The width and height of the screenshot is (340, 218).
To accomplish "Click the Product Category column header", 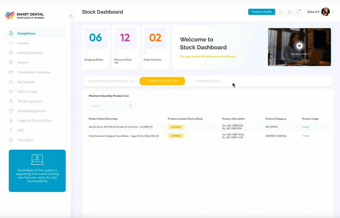I will click(x=276, y=119).
